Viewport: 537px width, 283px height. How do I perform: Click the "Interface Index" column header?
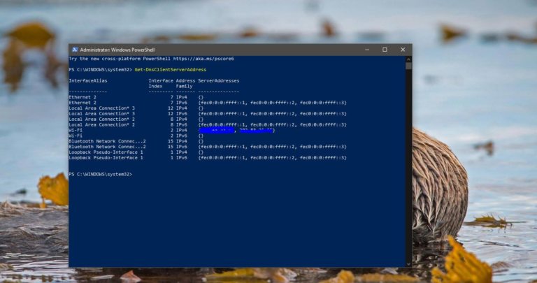(161, 83)
